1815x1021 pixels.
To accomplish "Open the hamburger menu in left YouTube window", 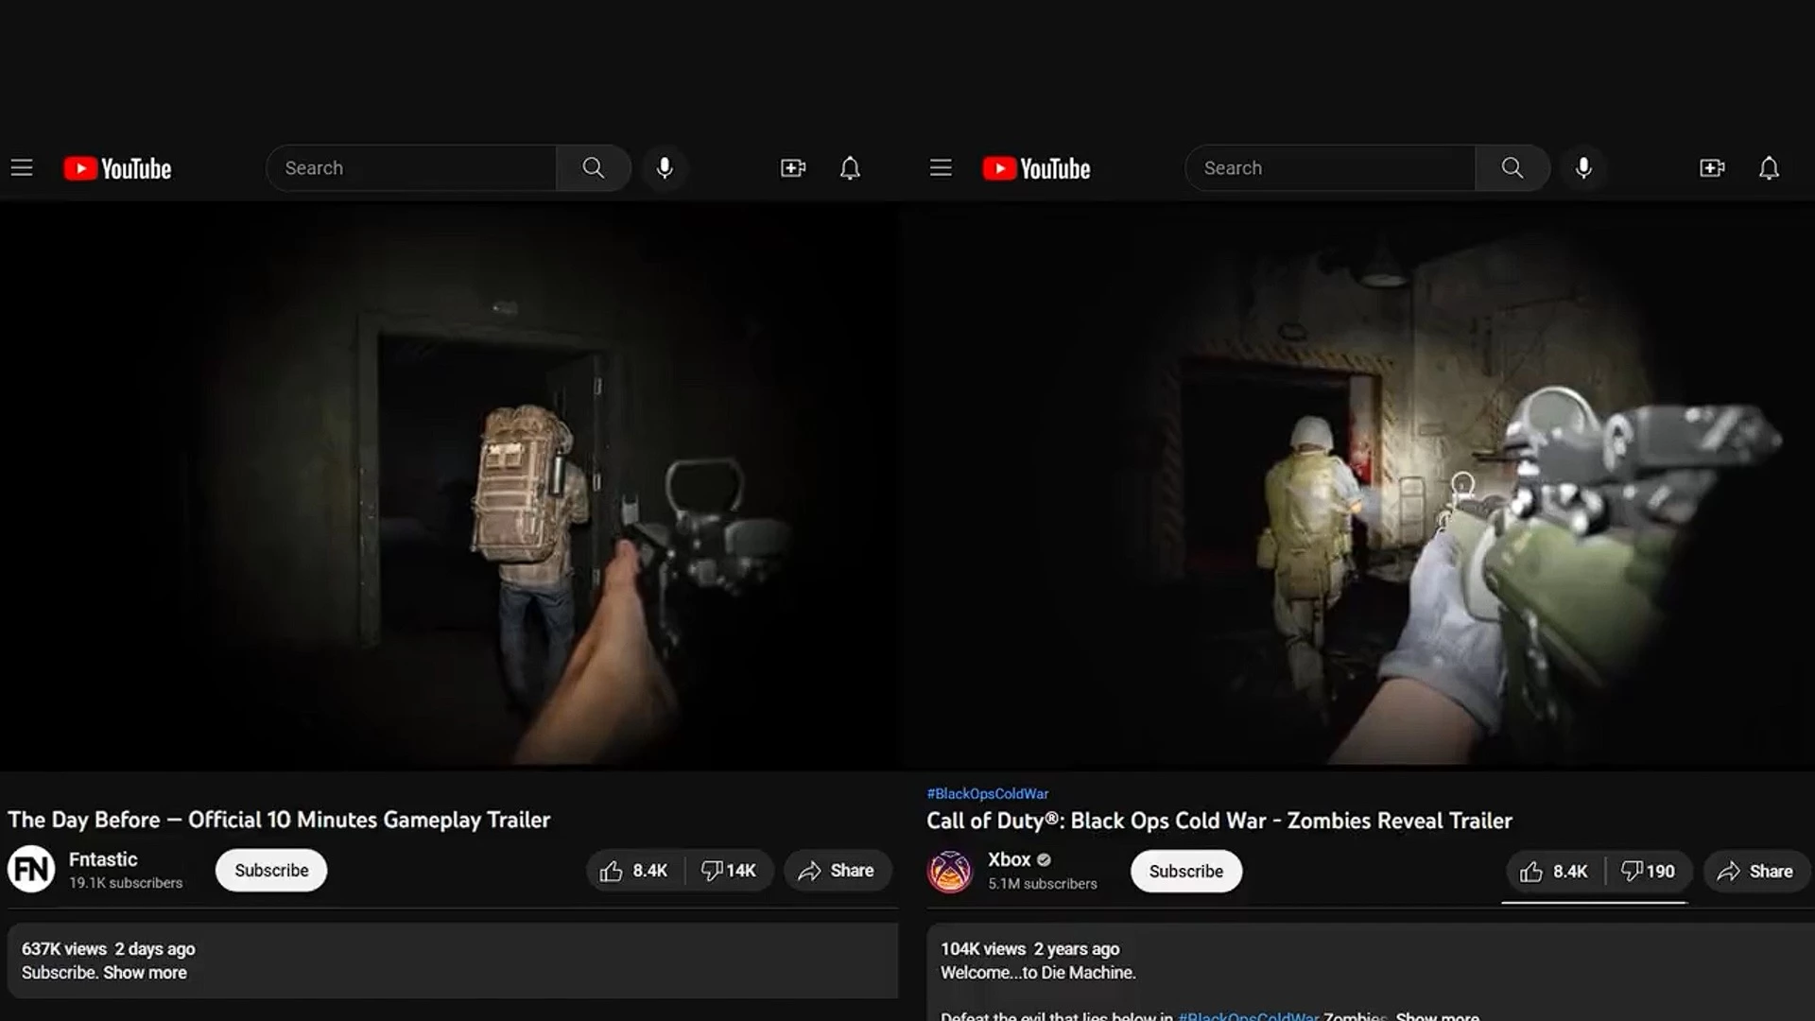I will point(22,168).
